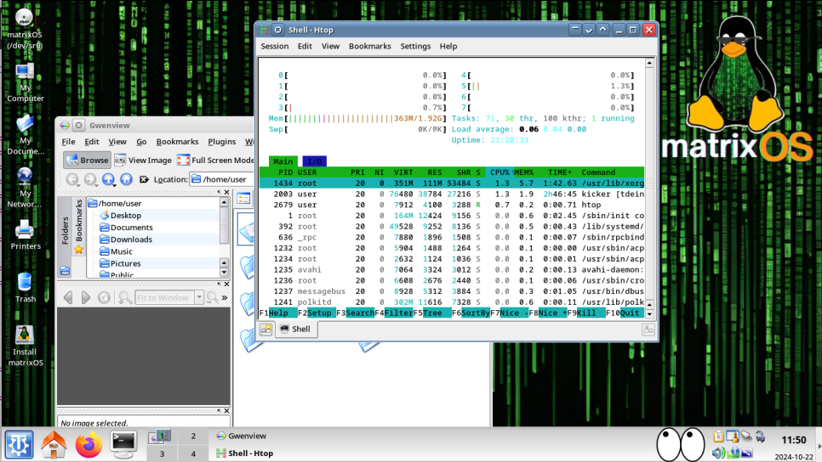Screen dimensions: 822x462
Task: Expand the hidden tray icons arrow
Action: (x=819, y=445)
